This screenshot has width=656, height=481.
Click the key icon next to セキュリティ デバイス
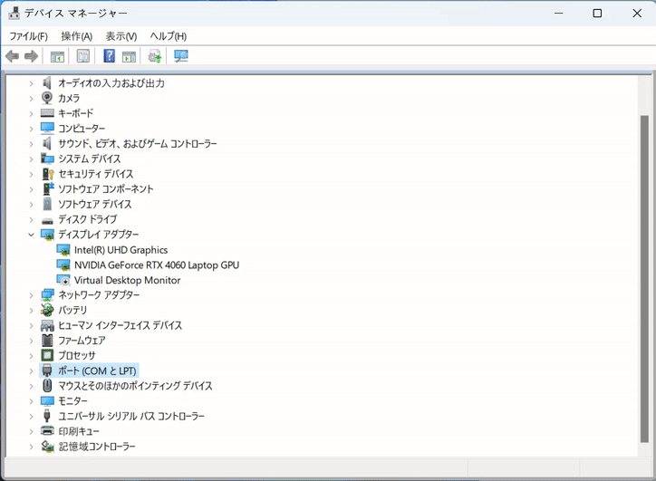point(48,174)
